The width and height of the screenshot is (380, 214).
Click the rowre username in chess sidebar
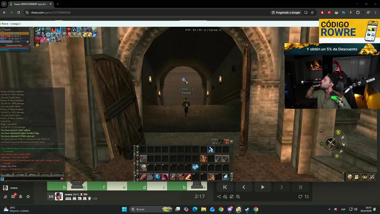[x=14, y=188]
